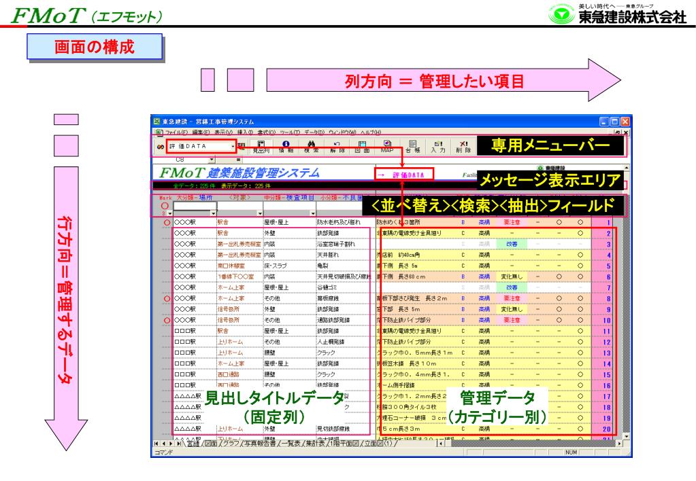Click the search field under 中分類－検査項目 header
The width and height of the screenshot is (696, 481).
pos(290,206)
